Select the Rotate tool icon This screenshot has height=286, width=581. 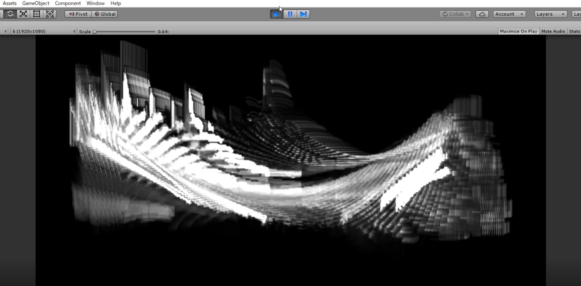point(10,14)
